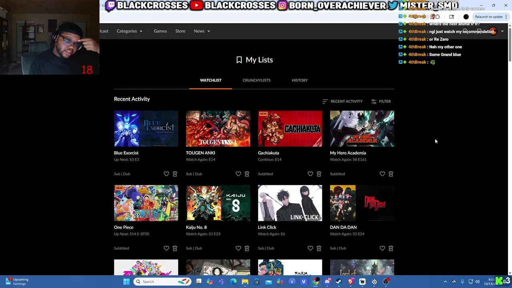The image size is (512, 288).
Task: Open the Mail app from the taskbar
Action: click(x=268, y=282)
